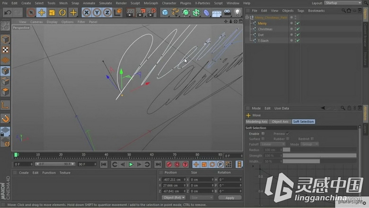Click the Enable Axis icon

[x=5, y=105]
